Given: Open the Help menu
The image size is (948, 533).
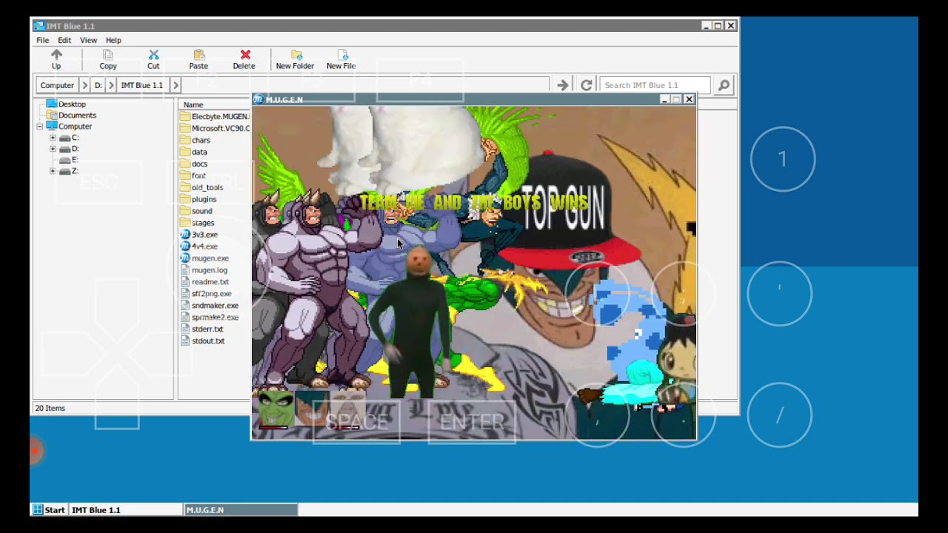Looking at the screenshot, I should pyautogui.click(x=113, y=40).
